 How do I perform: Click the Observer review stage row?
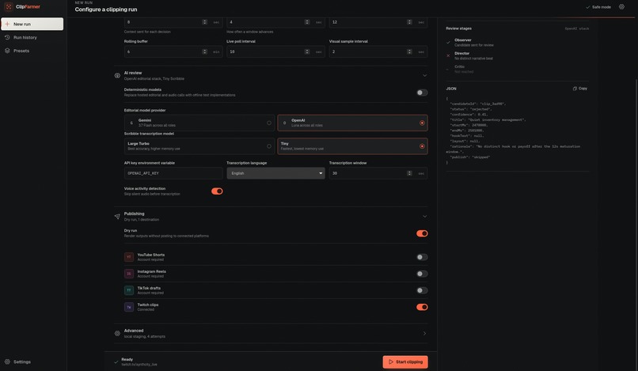coord(518,42)
